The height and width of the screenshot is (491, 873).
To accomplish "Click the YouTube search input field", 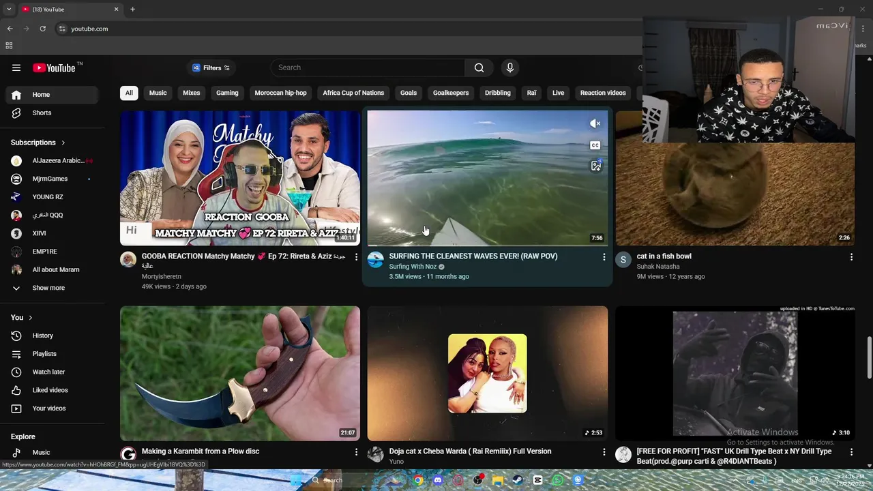I will (x=368, y=68).
